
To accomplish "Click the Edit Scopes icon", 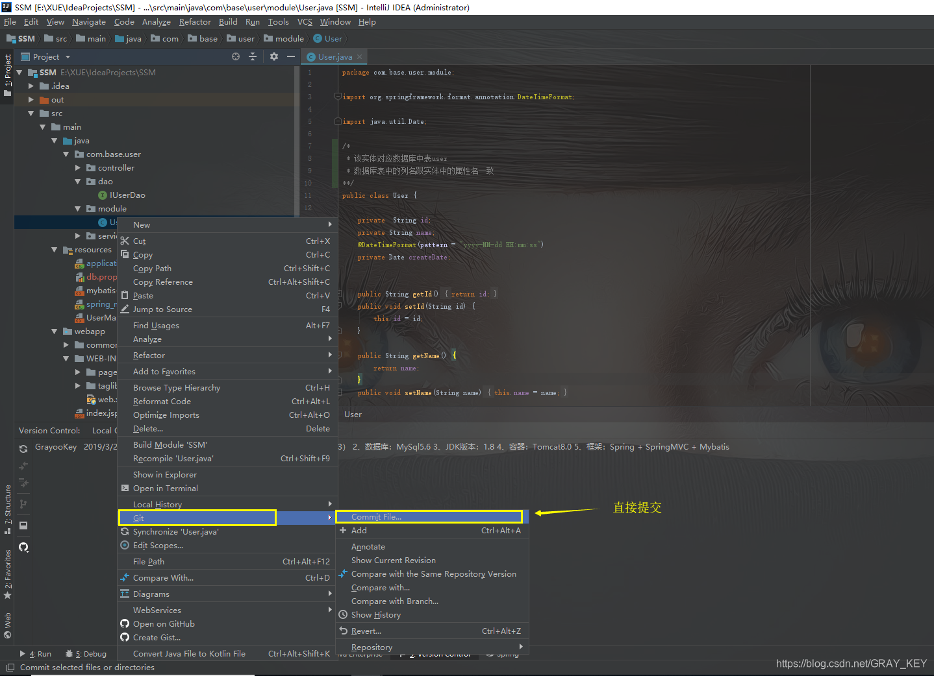I will [x=125, y=545].
